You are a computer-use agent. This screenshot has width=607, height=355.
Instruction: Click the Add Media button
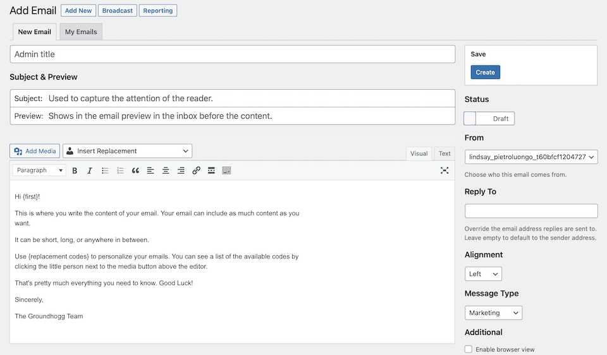[35, 151]
